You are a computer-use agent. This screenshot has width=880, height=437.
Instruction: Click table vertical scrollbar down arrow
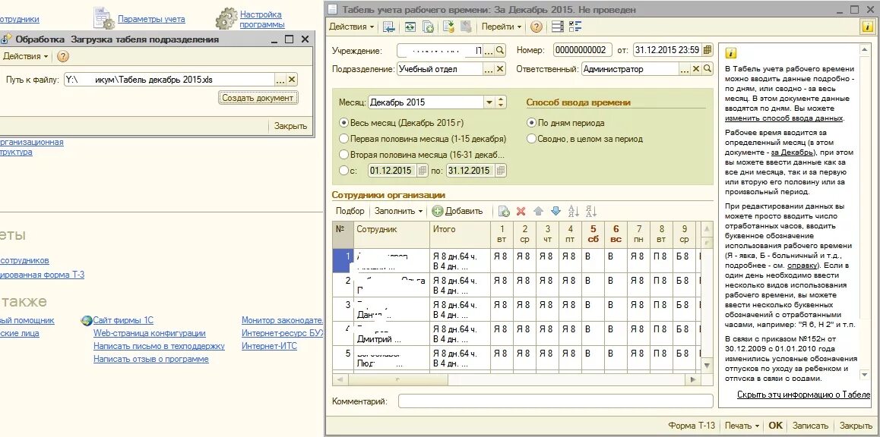coord(707,365)
